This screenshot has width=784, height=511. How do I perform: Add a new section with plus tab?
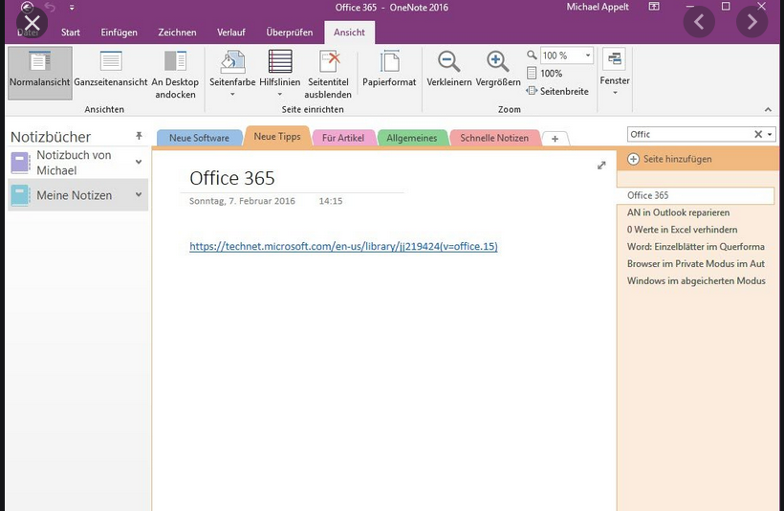[555, 139]
